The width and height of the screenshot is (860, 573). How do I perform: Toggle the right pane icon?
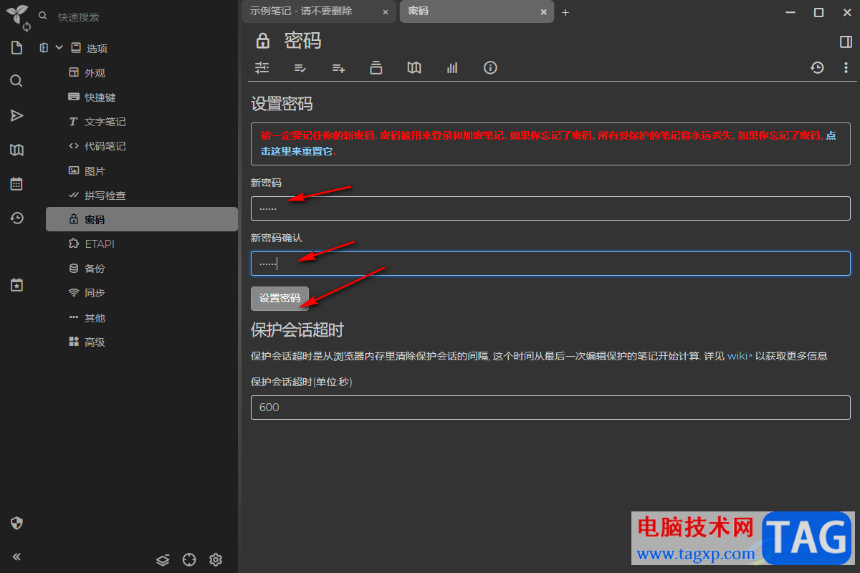846,42
